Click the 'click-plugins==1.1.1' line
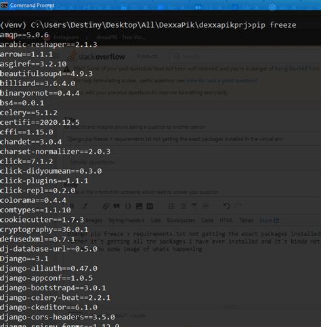 click(x=44, y=180)
